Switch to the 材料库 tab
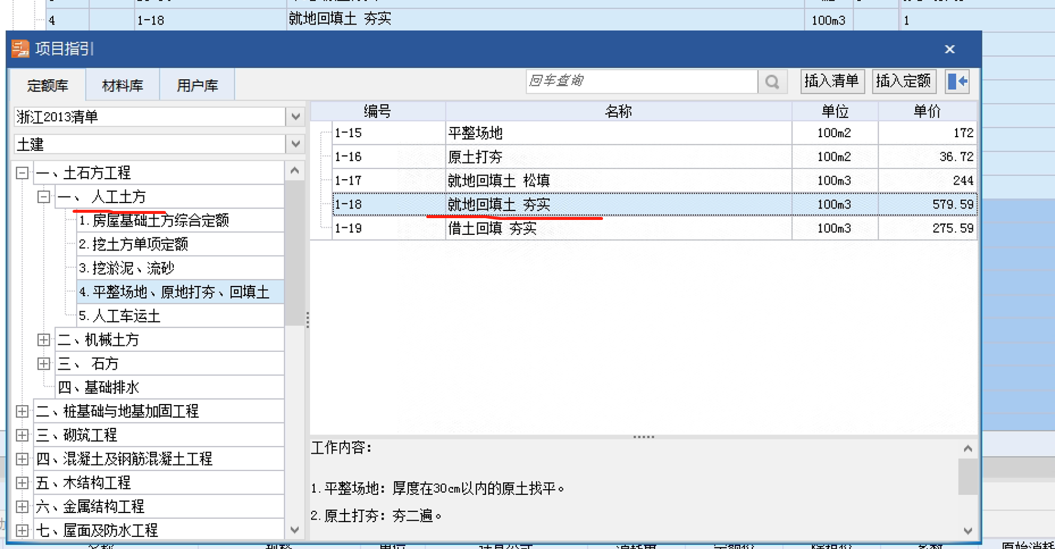1055x549 pixels. pyautogui.click(x=122, y=86)
